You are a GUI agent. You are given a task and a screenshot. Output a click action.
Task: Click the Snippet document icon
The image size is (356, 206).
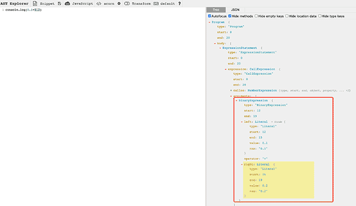35,3
